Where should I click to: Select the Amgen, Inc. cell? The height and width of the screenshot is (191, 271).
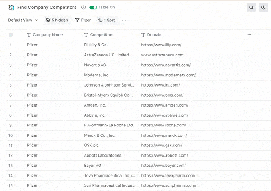[95, 105]
